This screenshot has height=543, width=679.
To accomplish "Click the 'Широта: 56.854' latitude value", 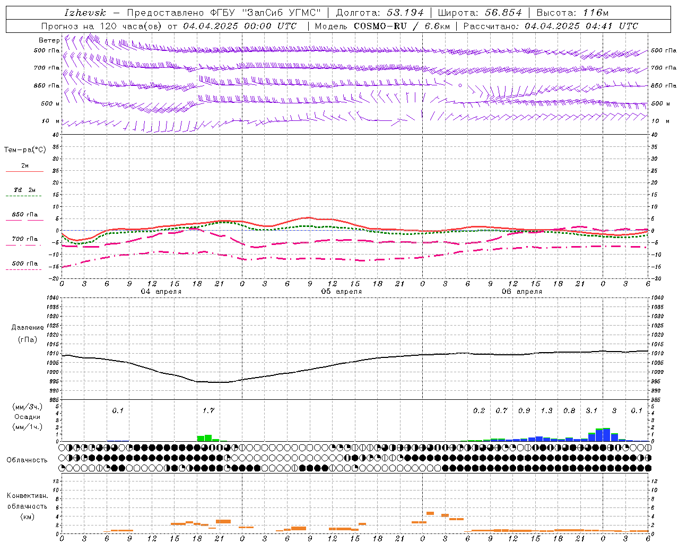I will pos(480,13).
